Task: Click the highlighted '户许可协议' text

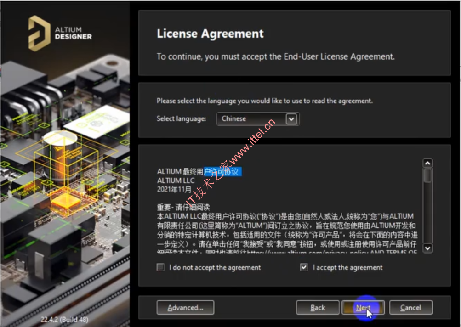Action: [222, 172]
